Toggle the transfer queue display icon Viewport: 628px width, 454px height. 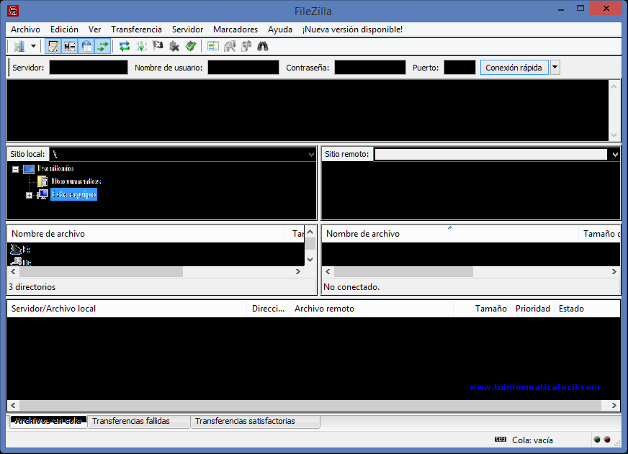(x=103, y=46)
